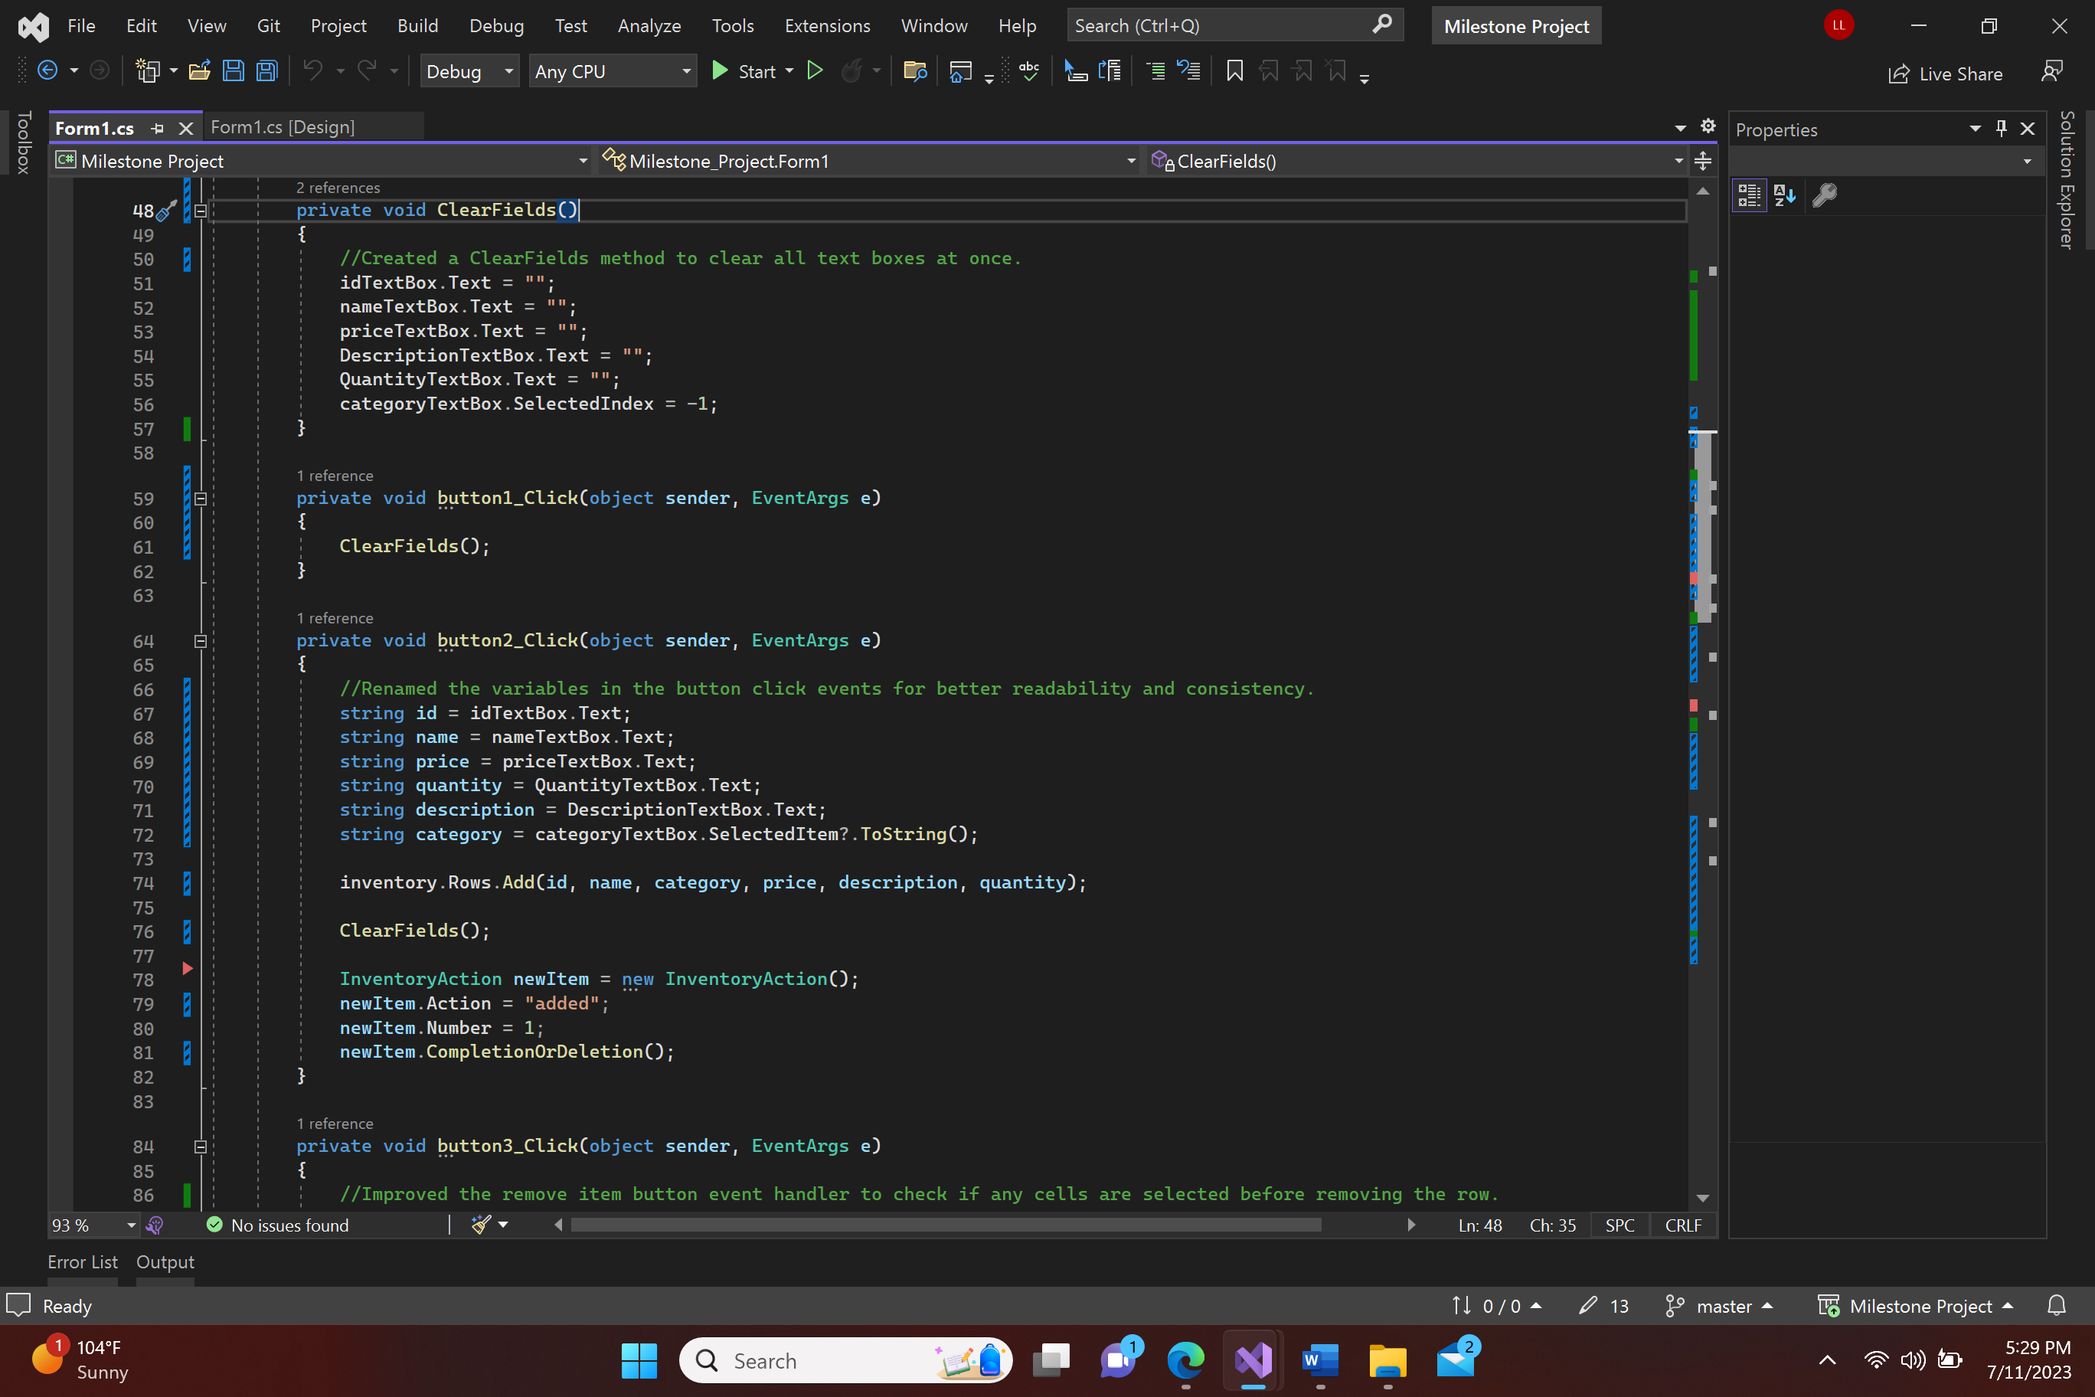
Task: Open the Analyze menu
Action: [649, 26]
